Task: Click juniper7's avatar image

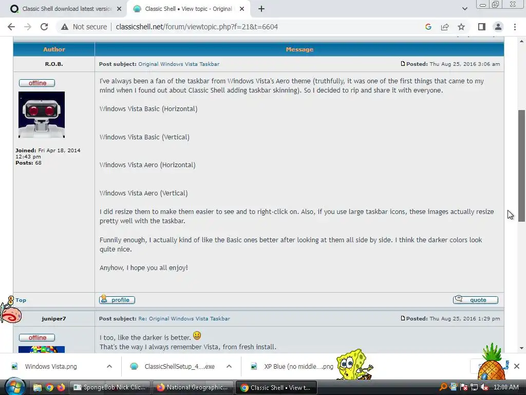Action: 42,349
